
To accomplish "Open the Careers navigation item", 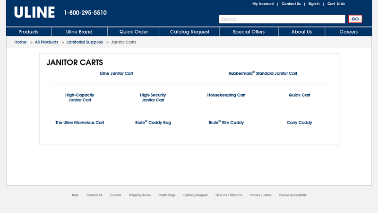I will click(x=348, y=32).
